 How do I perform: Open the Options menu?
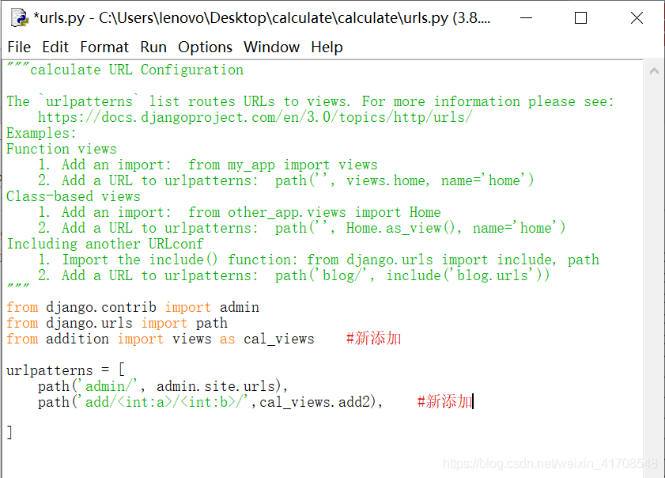(206, 47)
